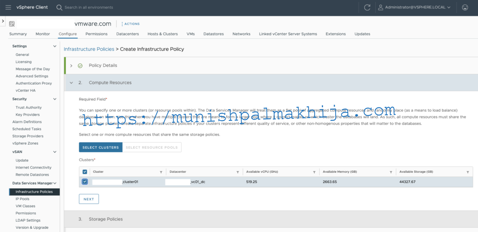The width and height of the screenshot is (478, 232).
Task: Open vSAN Internet Connectivity
Action: pos(34,168)
